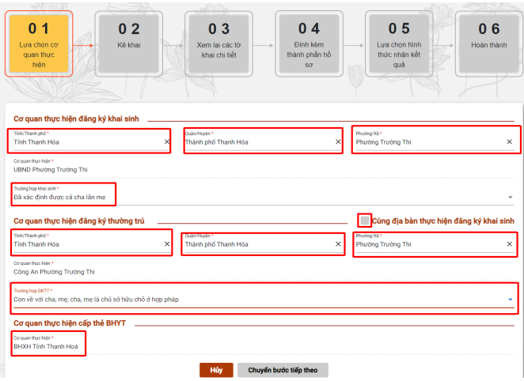Select step 06 Hoàn thành
The image size is (524, 381).
(489, 44)
